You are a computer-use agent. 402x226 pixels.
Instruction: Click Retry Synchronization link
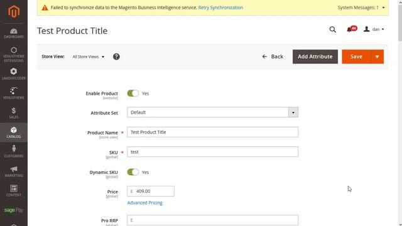220,8
